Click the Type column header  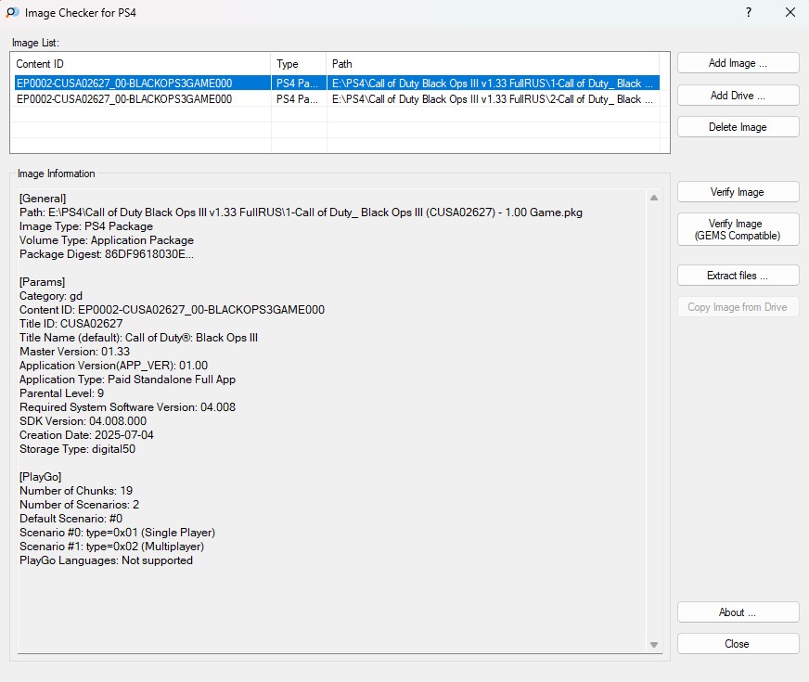(299, 64)
